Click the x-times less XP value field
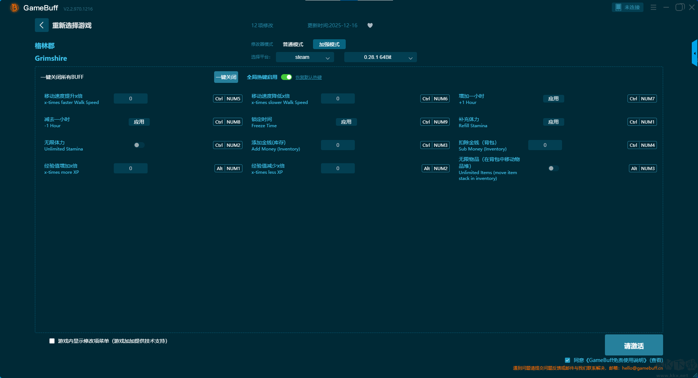This screenshot has width=698, height=378. coord(338,168)
